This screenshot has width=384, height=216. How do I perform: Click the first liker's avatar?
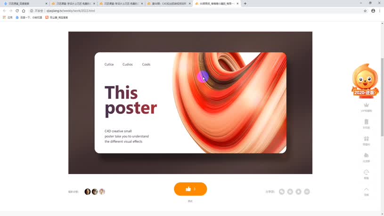(x=88, y=192)
